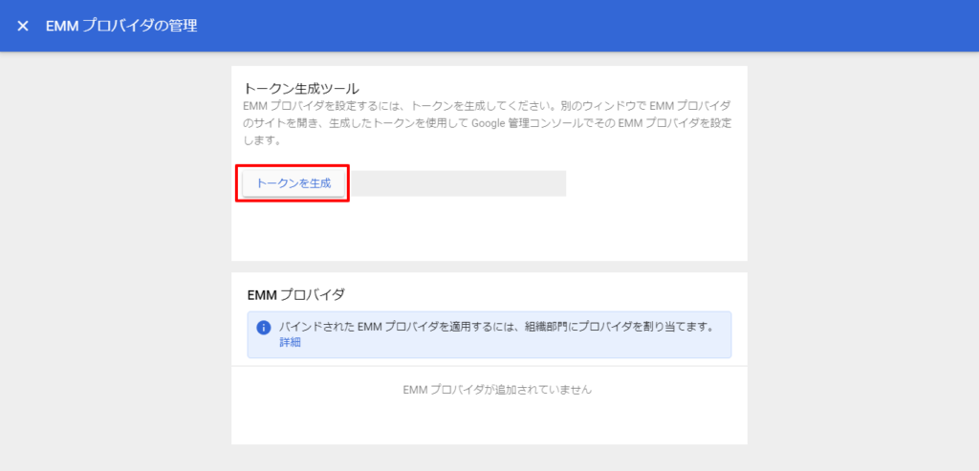Click the divider line above the empty provider list

(x=489, y=366)
